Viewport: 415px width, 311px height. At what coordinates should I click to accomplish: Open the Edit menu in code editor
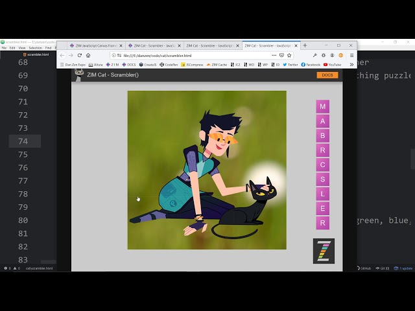(x=12, y=48)
